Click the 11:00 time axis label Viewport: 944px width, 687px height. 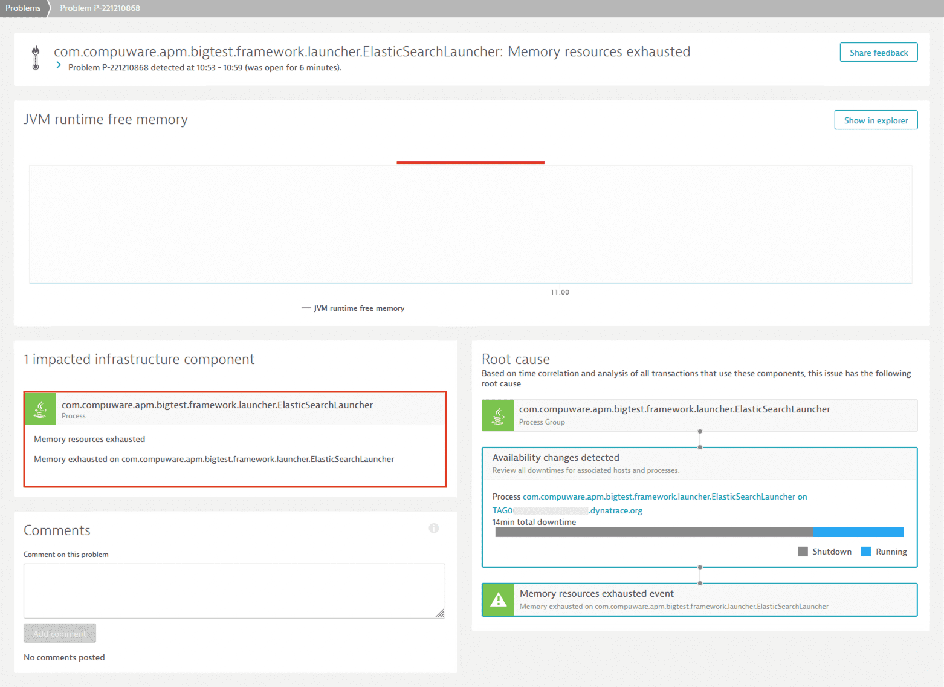pyautogui.click(x=560, y=292)
